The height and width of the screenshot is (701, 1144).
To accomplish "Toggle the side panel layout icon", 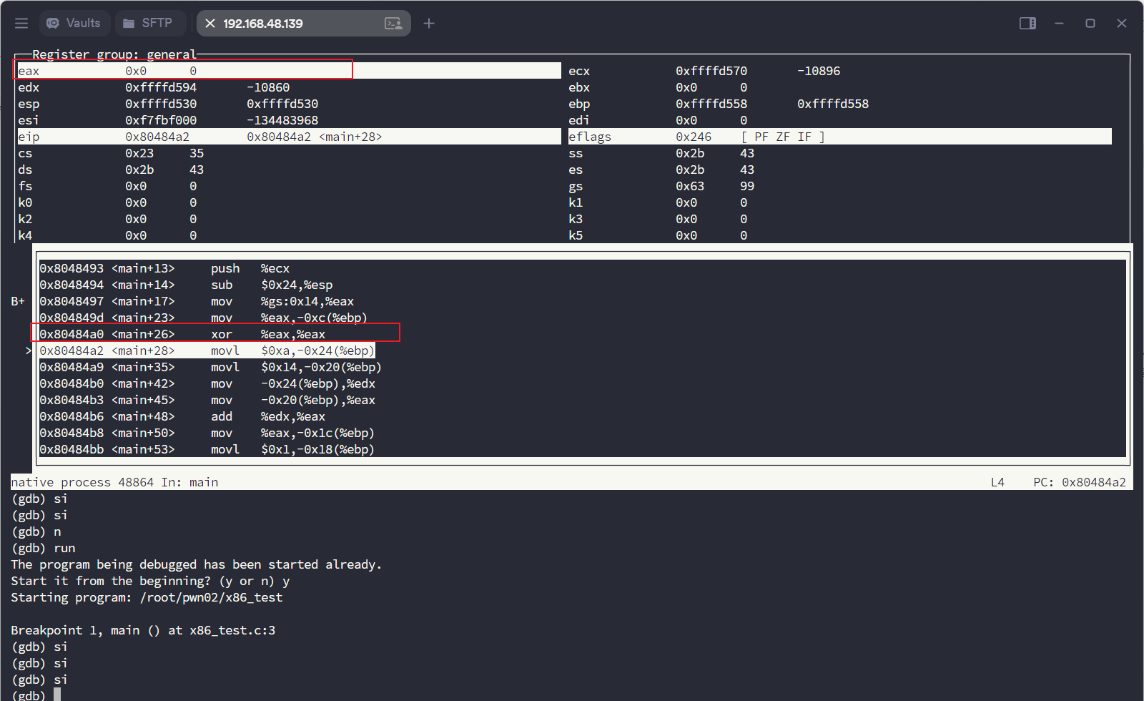I will click(1027, 24).
